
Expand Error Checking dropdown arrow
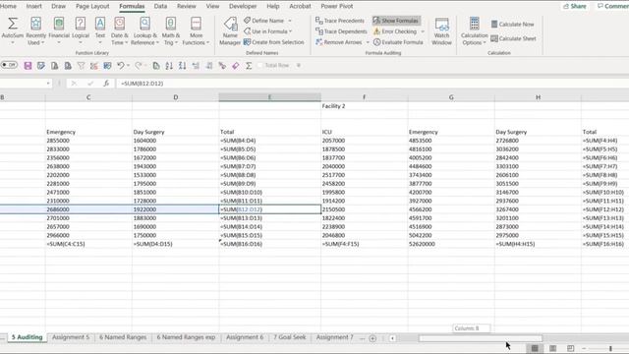(x=423, y=31)
